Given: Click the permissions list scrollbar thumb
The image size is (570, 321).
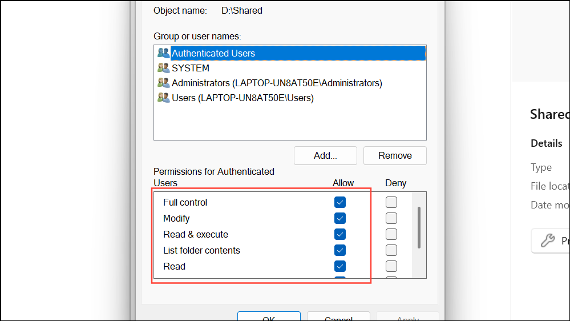Looking at the screenshot, I should [x=419, y=227].
